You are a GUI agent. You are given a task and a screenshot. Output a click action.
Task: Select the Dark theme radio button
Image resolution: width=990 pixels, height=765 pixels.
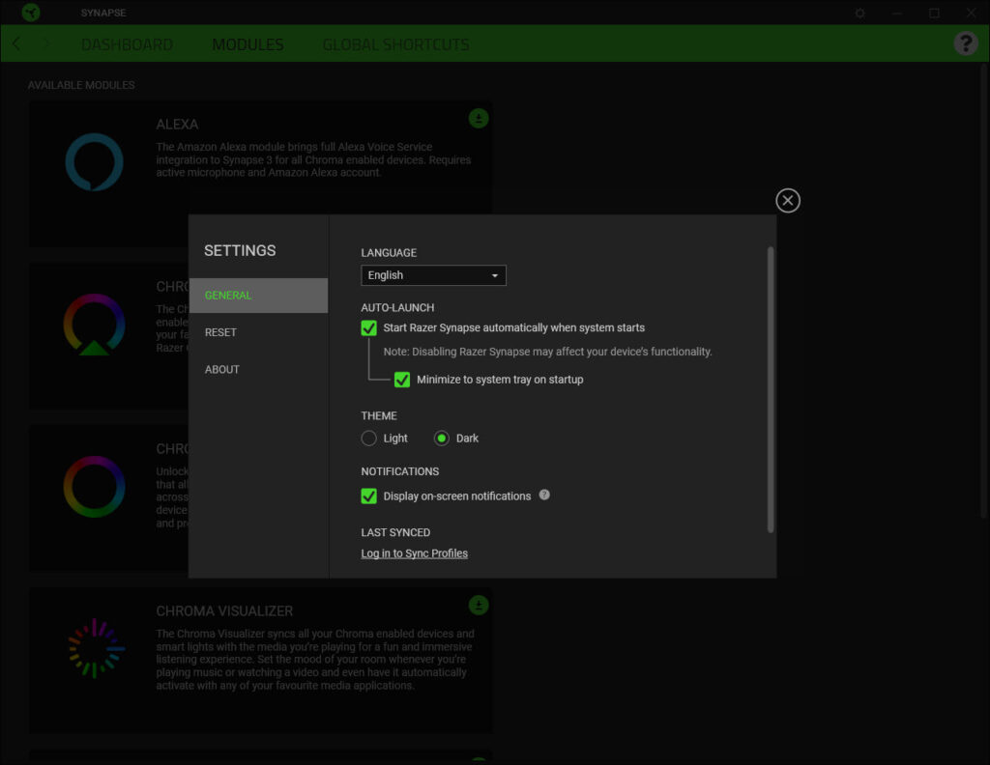tap(441, 439)
